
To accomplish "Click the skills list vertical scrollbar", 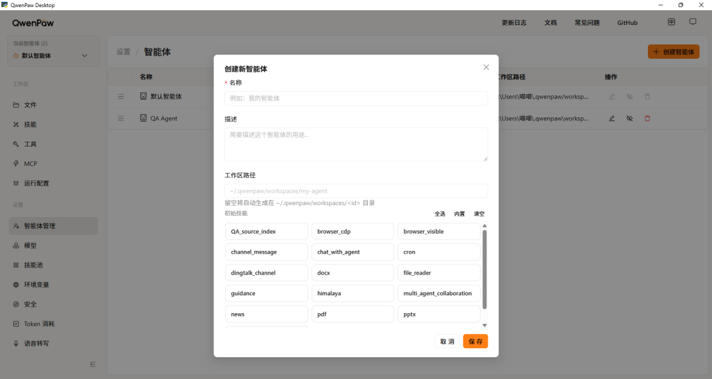I will pyautogui.click(x=484, y=270).
